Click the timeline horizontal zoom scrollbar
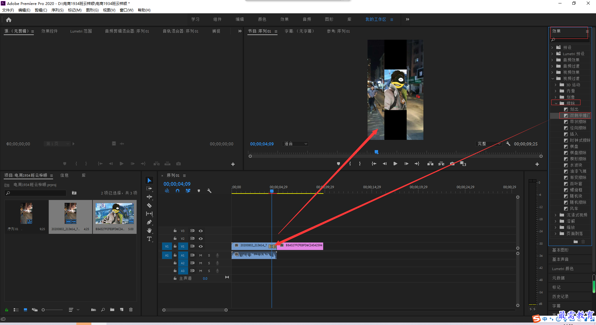This screenshot has height=325, width=596. [195, 310]
